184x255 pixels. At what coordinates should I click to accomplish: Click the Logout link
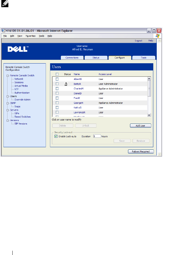pyautogui.click(x=139, y=41)
